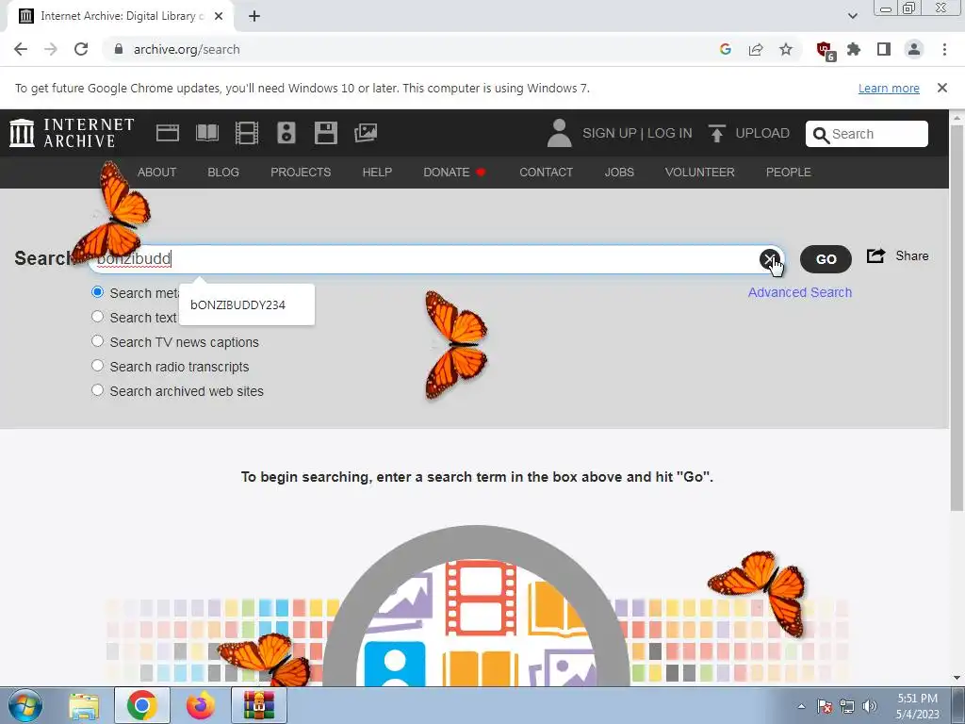This screenshot has height=724, width=965.
Task: Open Firefox from the taskbar
Action: pyautogui.click(x=201, y=705)
